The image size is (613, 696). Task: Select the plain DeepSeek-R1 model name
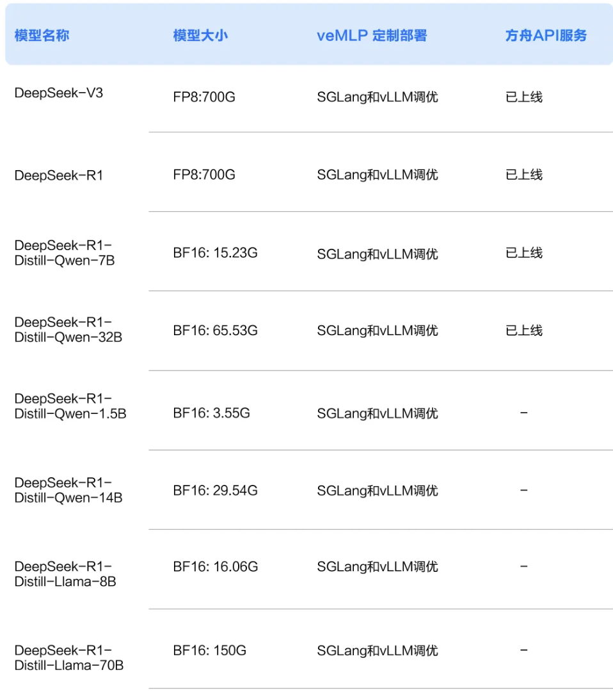59,175
